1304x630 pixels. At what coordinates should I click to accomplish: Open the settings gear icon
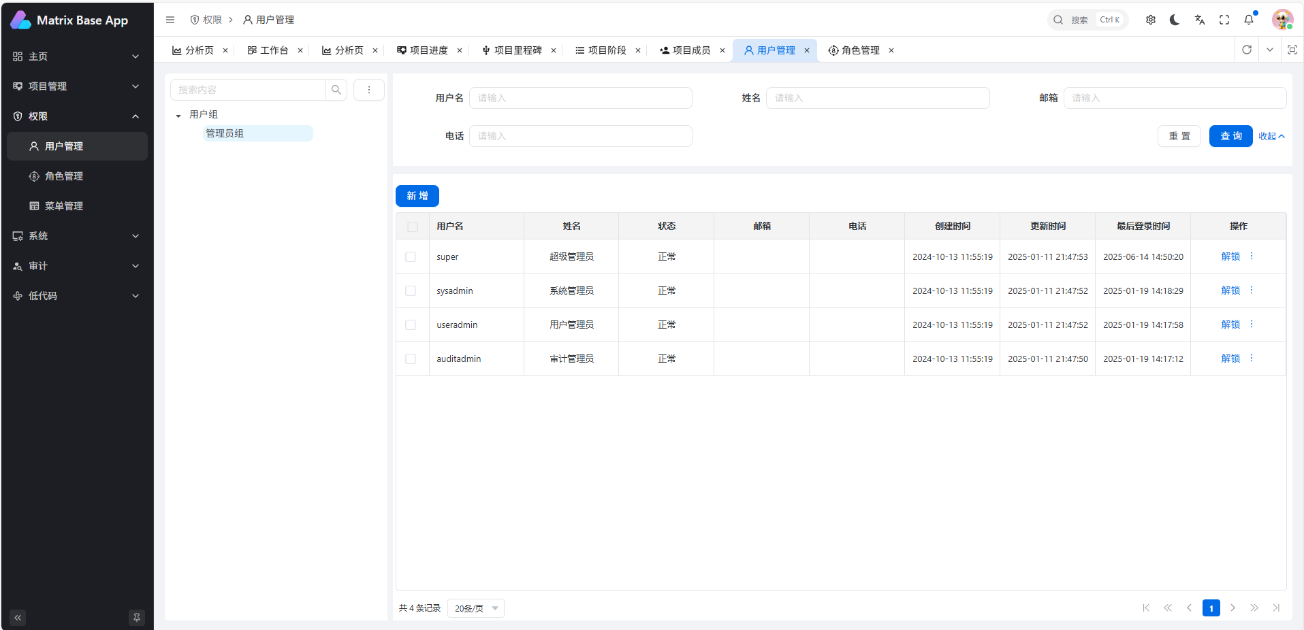[1151, 20]
